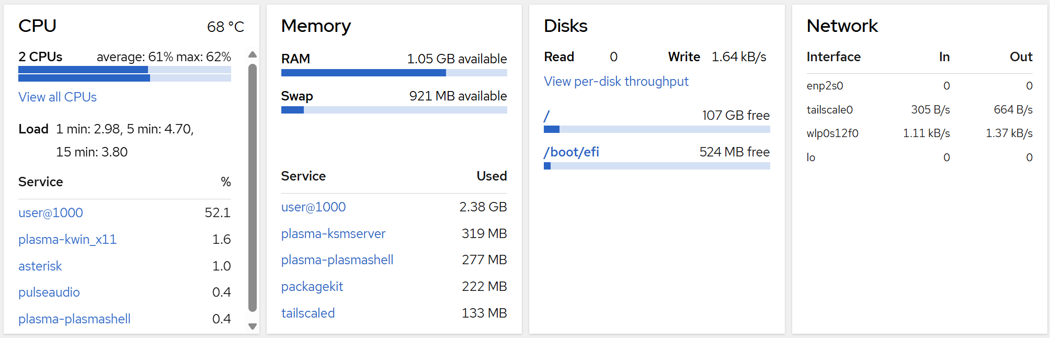Open the root / filesystem link
This screenshot has width=1050, height=338.
tap(547, 116)
